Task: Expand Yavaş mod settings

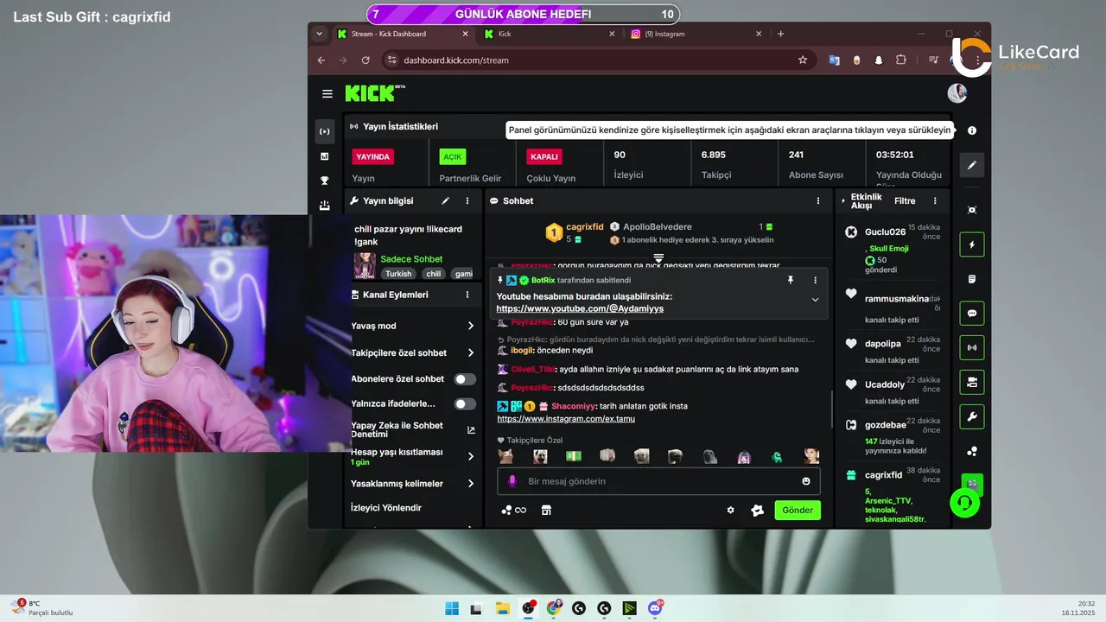Action: [471, 326]
